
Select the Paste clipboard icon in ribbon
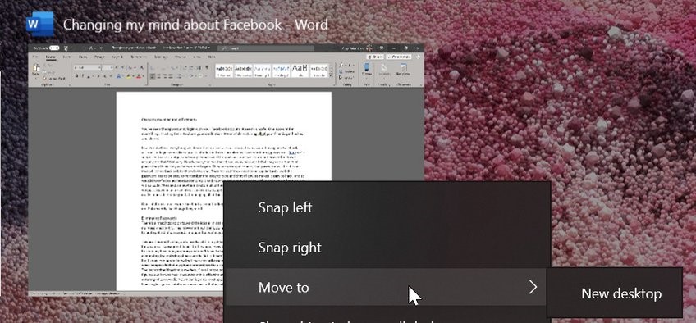point(36,70)
